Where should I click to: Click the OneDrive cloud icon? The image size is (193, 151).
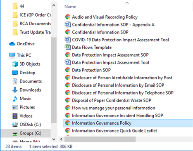click(x=12, y=44)
